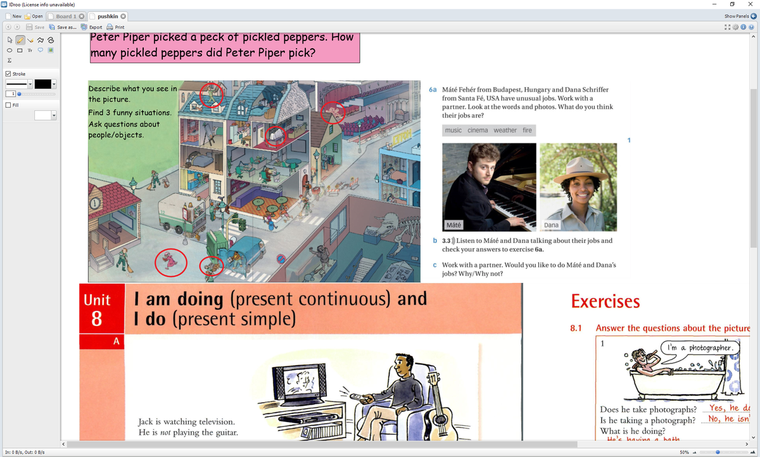Viewport: 760px width, 457px height.
Task: Select the ellipse shape tool
Action: (8, 50)
